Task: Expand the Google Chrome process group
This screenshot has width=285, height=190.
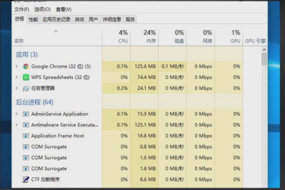Action: tap(17, 66)
